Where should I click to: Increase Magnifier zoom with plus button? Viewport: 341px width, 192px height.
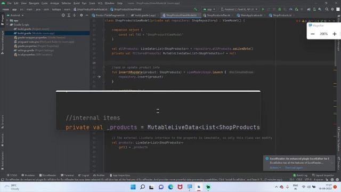tap(335, 34)
